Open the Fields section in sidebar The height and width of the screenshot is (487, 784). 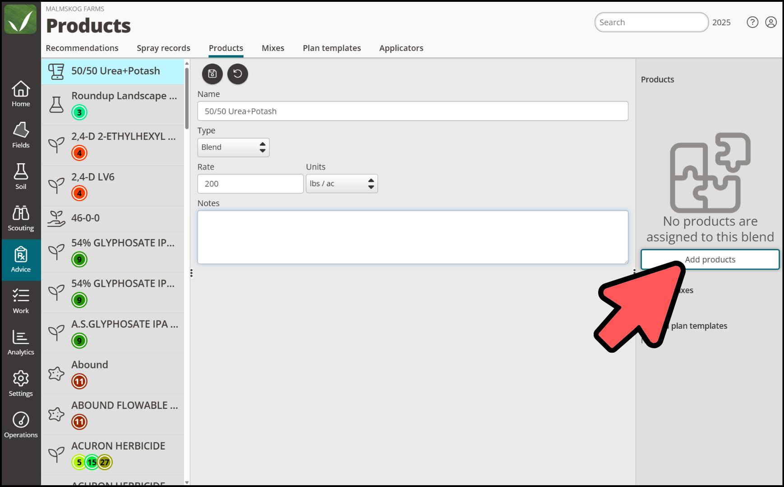[21, 135]
